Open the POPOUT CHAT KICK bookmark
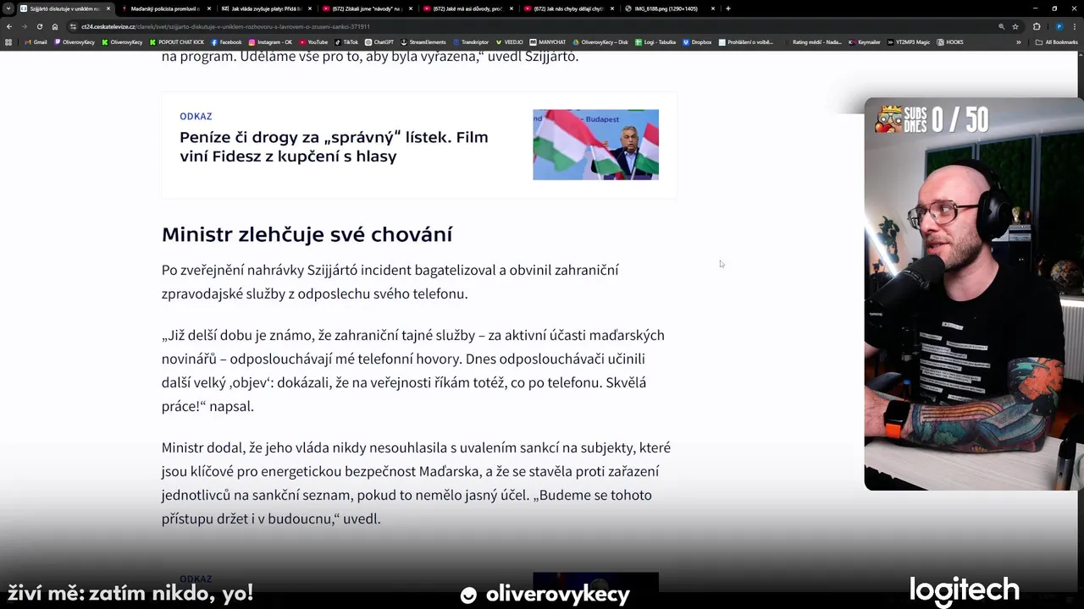The image size is (1084, 609). [x=177, y=41]
